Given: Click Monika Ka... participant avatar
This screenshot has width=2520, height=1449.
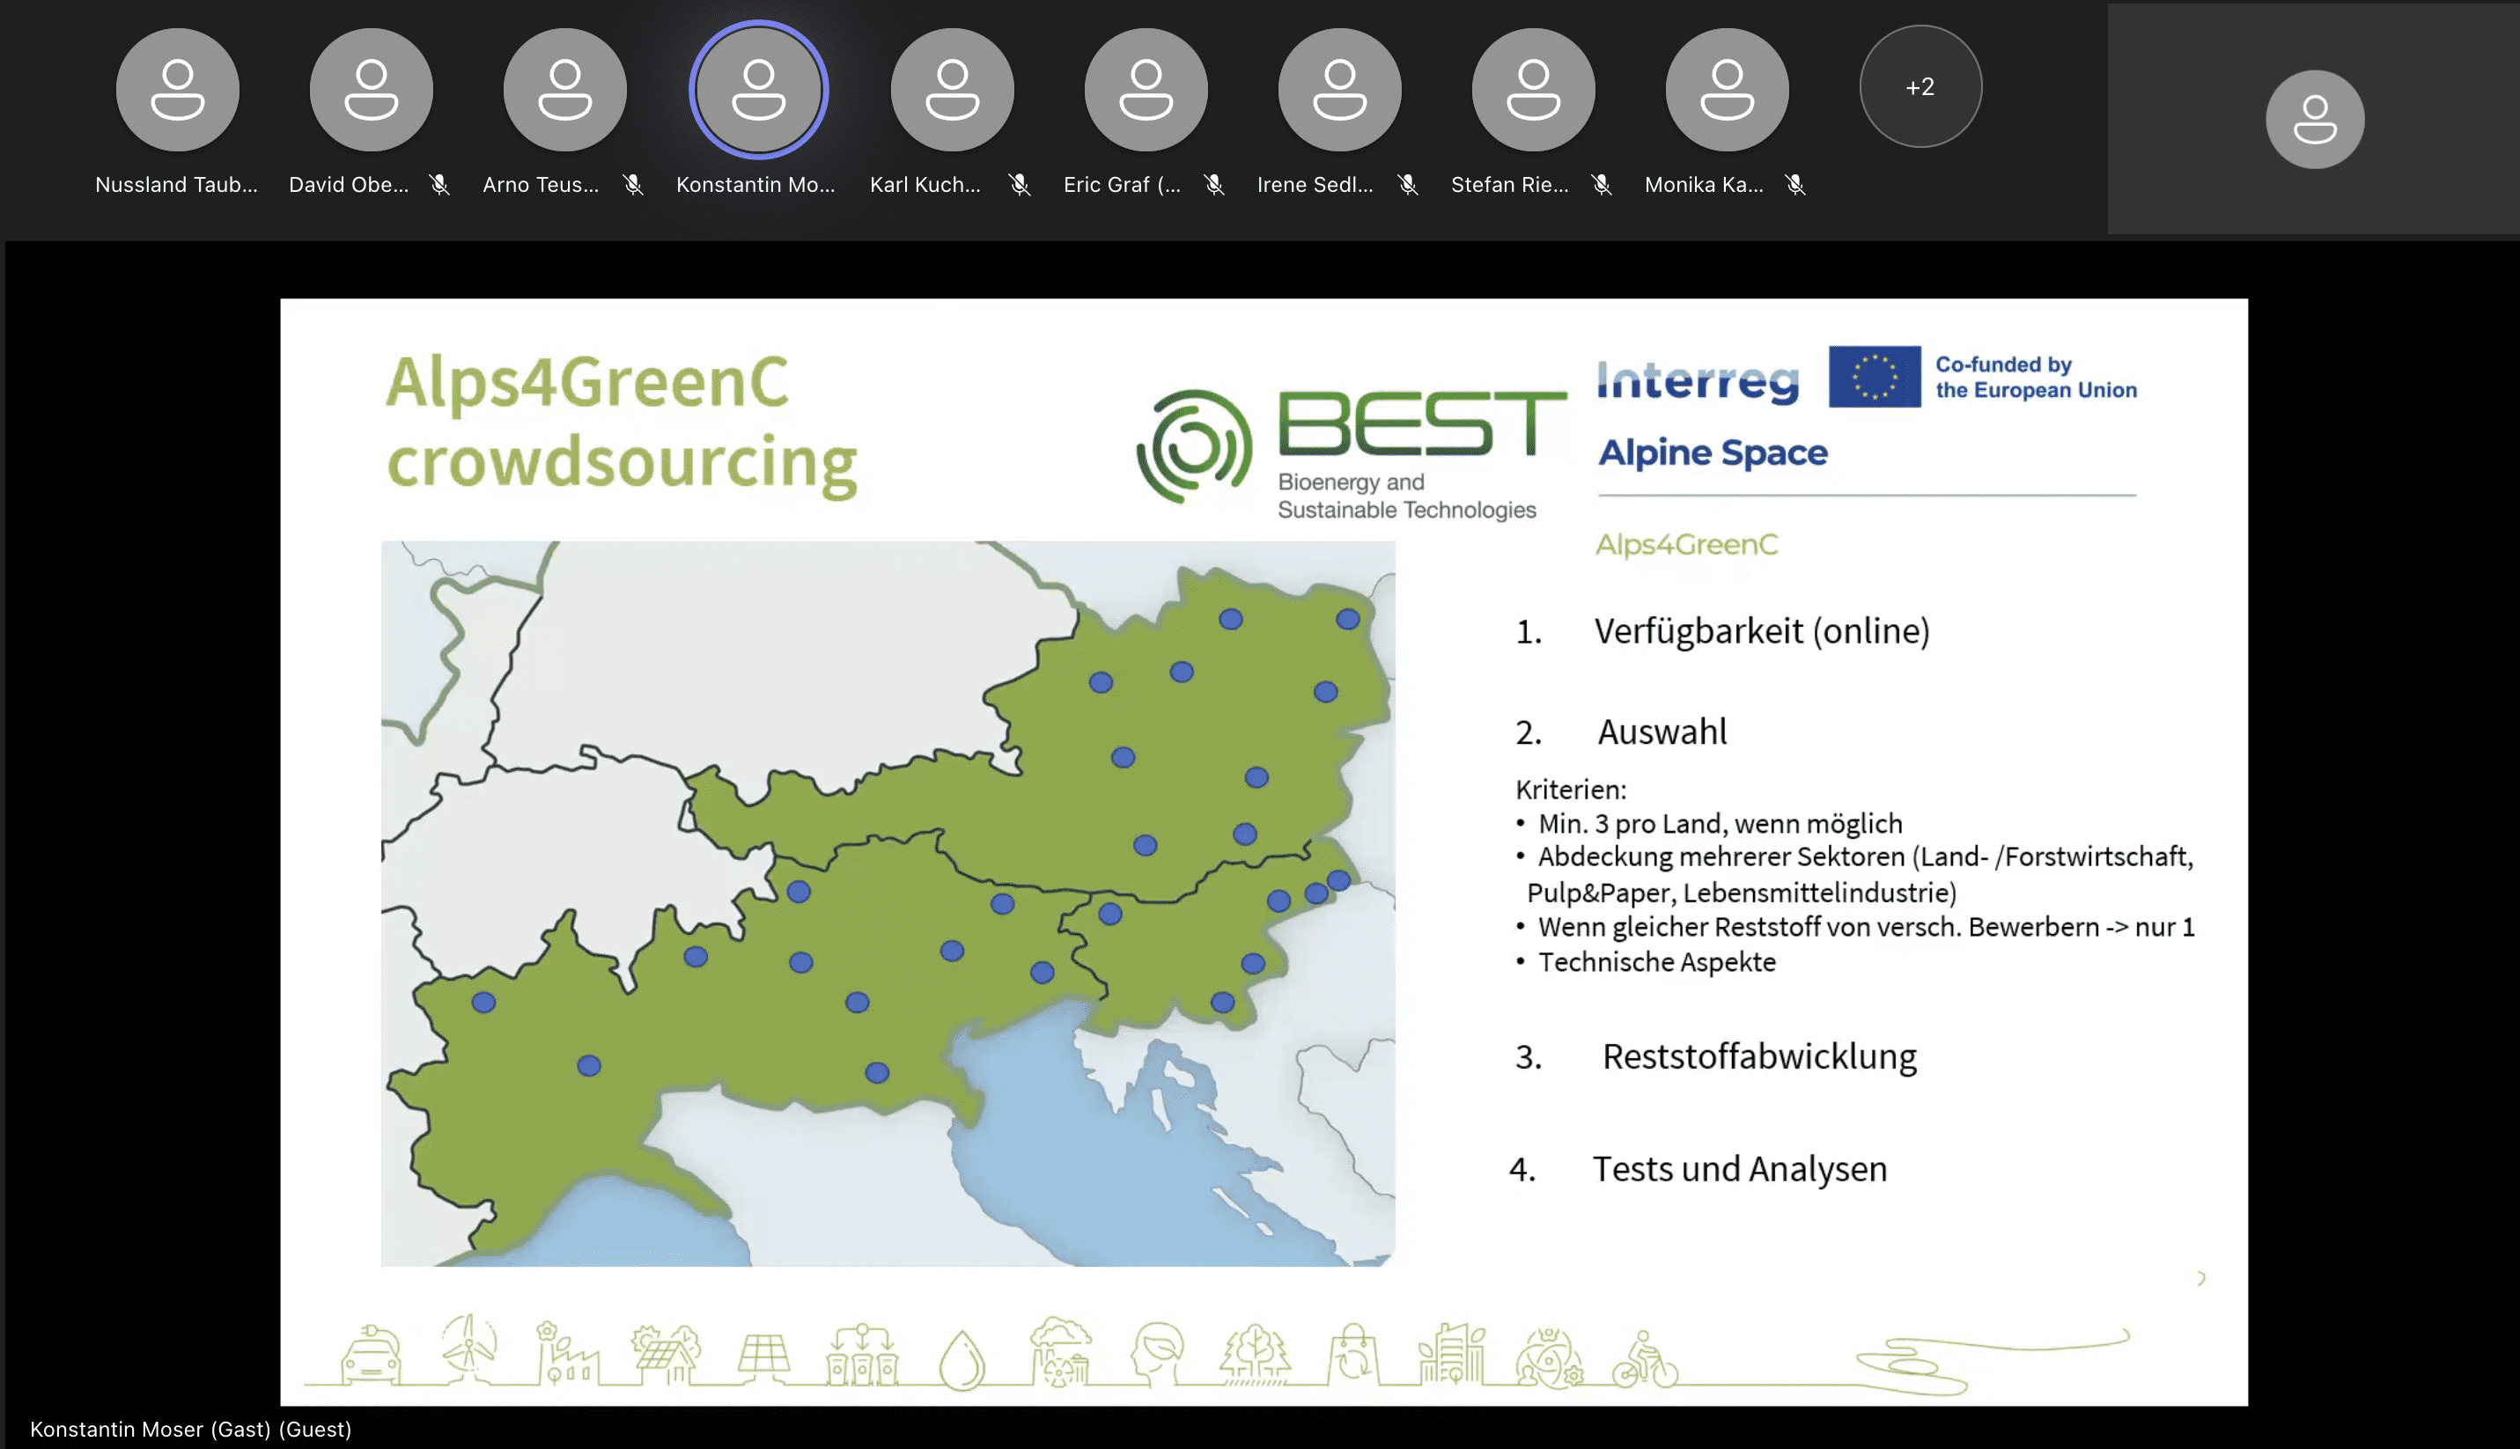Looking at the screenshot, I should click(1727, 90).
